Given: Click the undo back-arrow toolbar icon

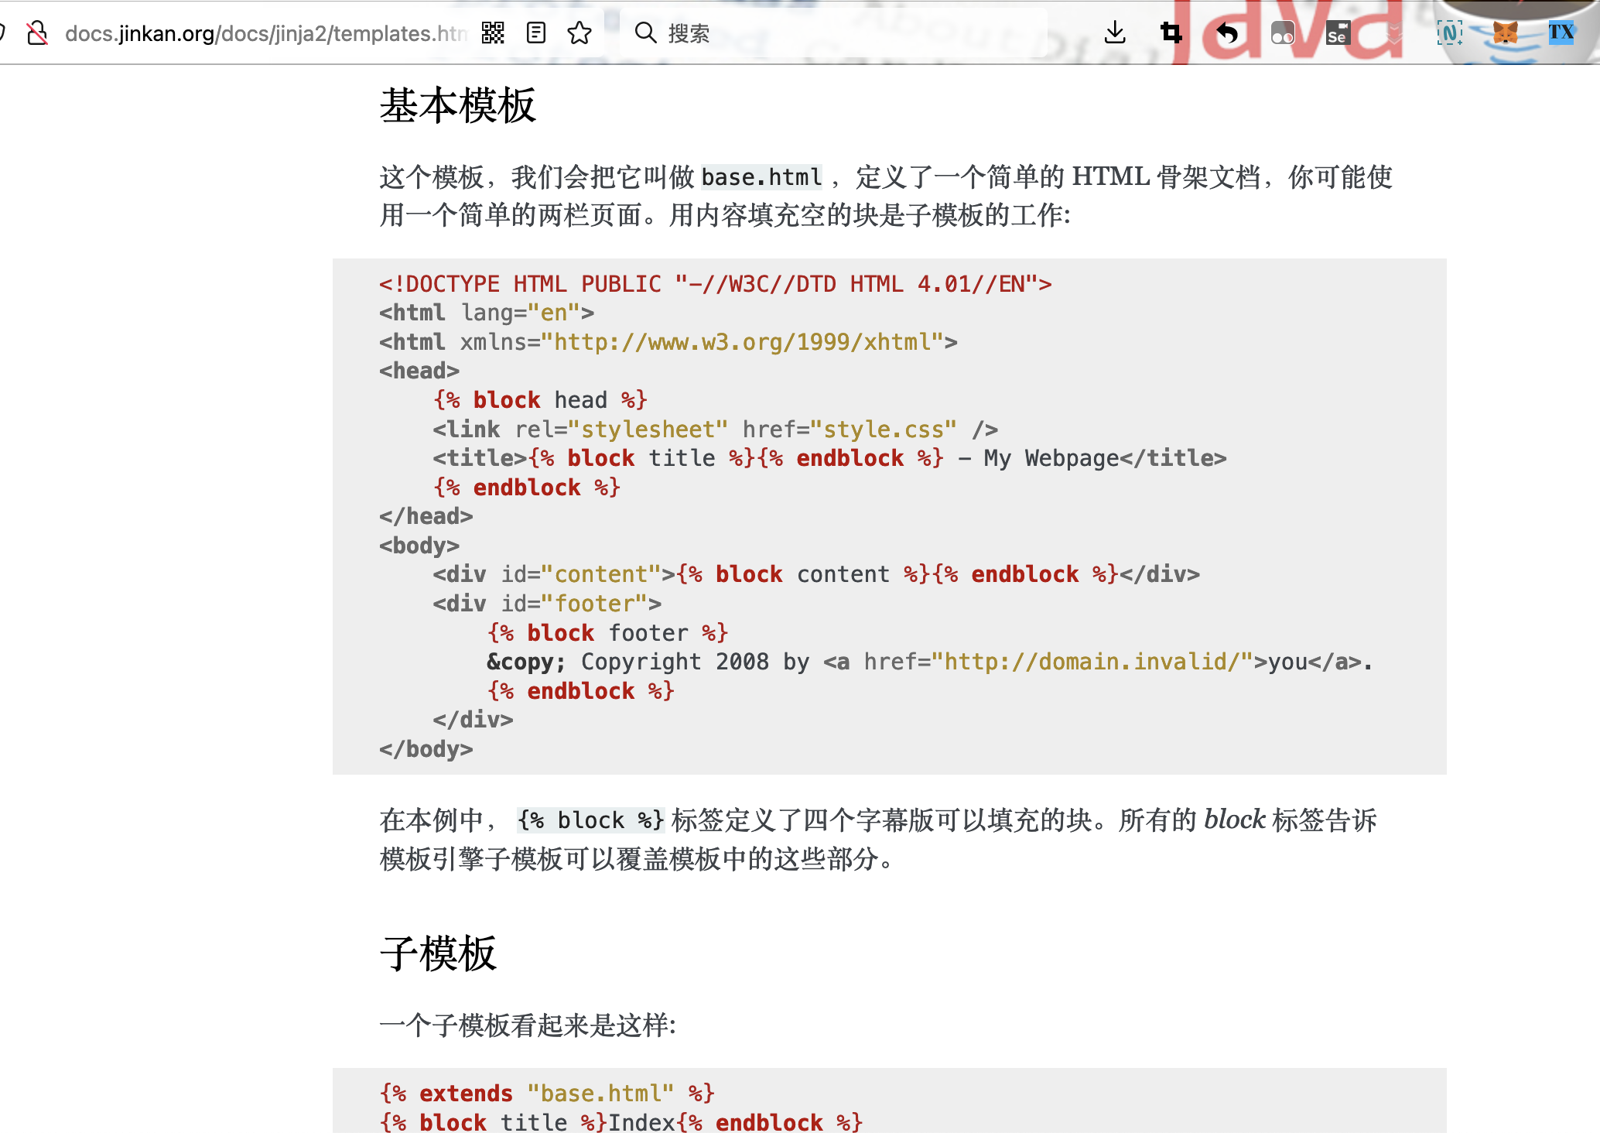Looking at the screenshot, I should (x=1226, y=33).
